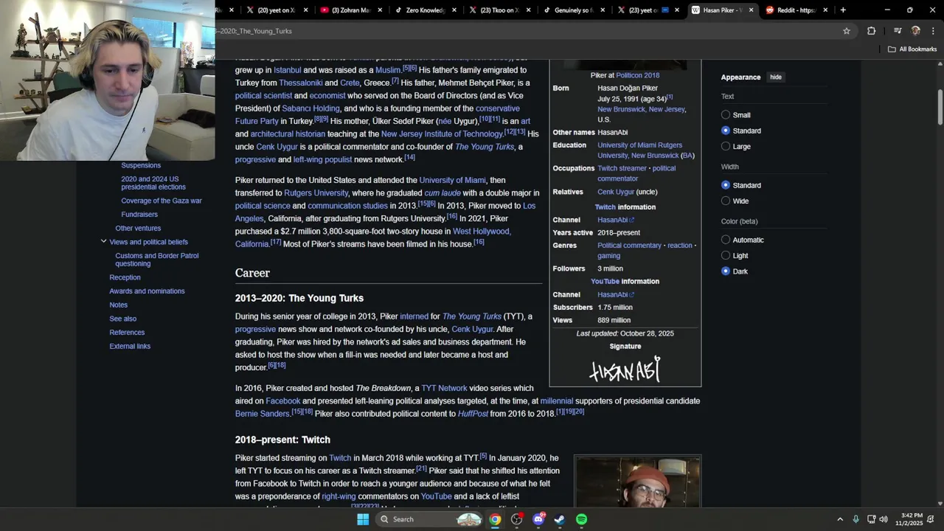Close the Hasan Piker tab
Viewport: 944px width, 531px height.
pos(752,10)
